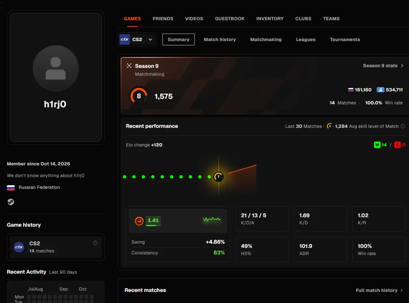Click the Summary sub-tab button
Image resolution: width=409 pixels, height=303 pixels.
pyautogui.click(x=178, y=39)
